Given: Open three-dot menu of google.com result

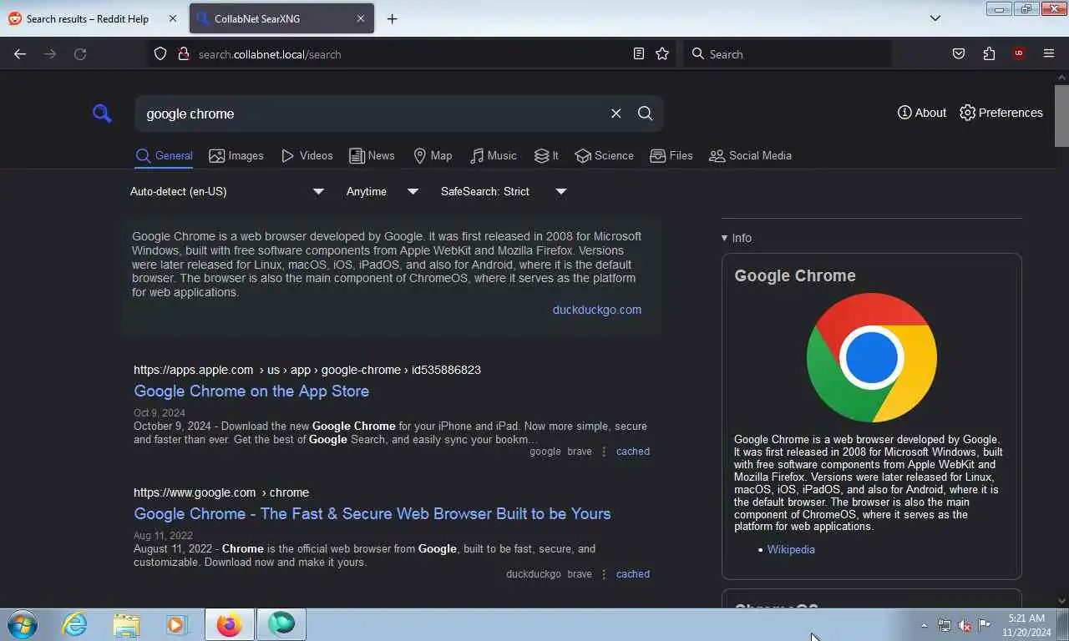Looking at the screenshot, I should (604, 574).
